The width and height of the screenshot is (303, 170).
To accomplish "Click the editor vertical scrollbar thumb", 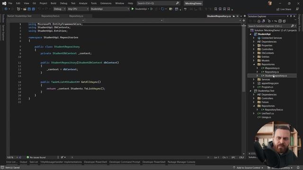I will (x=244, y=59).
